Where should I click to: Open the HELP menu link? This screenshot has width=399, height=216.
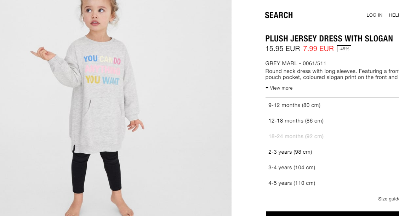click(394, 15)
